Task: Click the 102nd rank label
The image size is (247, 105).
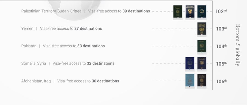Action: 221,11
